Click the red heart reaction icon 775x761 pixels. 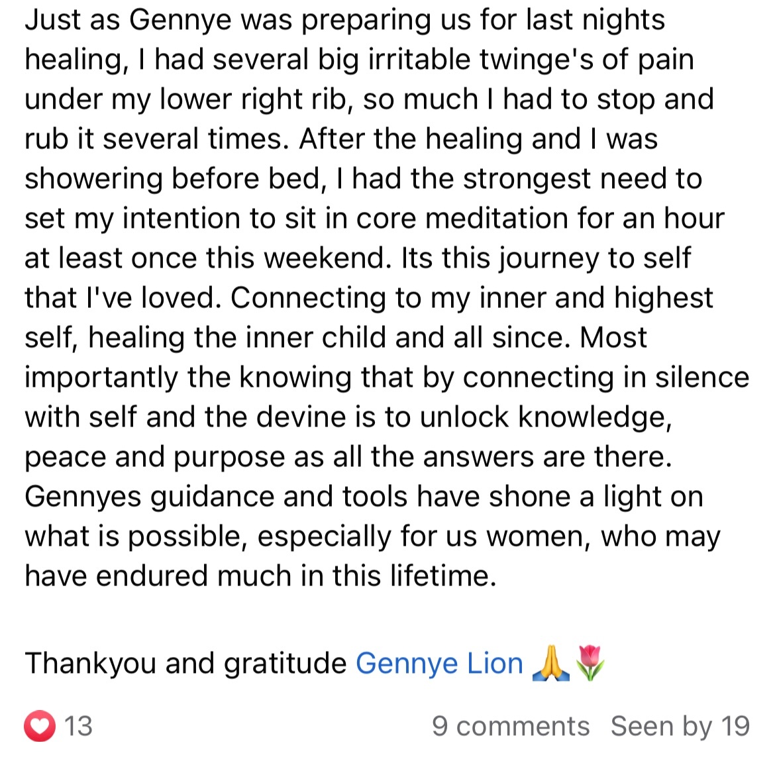[40, 726]
